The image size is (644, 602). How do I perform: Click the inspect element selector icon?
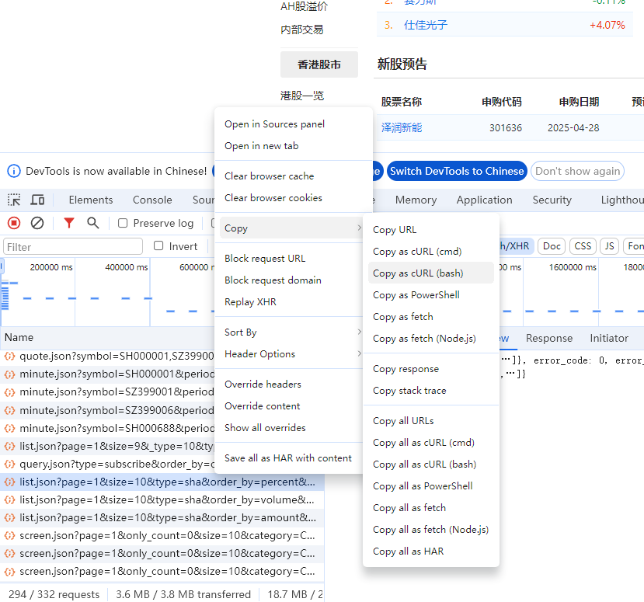[14, 200]
